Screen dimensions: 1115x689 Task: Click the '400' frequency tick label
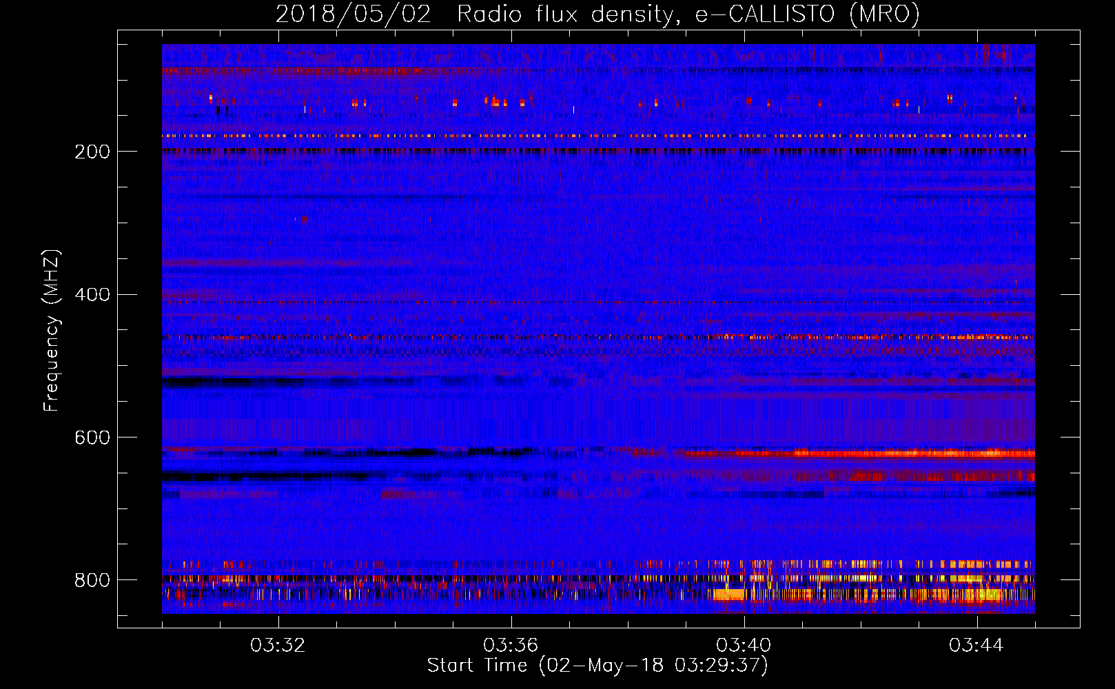tap(92, 295)
